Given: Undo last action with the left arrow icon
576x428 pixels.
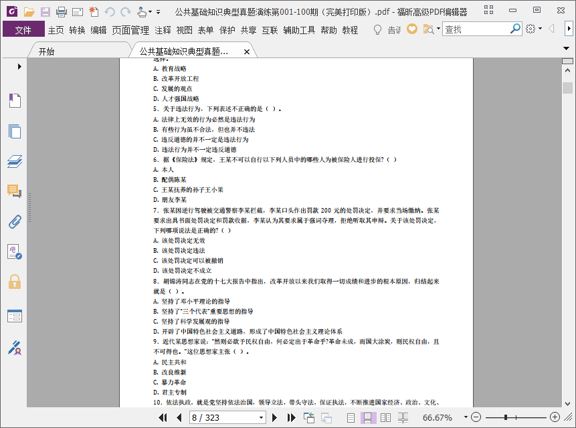Looking at the screenshot, I should pos(110,12).
